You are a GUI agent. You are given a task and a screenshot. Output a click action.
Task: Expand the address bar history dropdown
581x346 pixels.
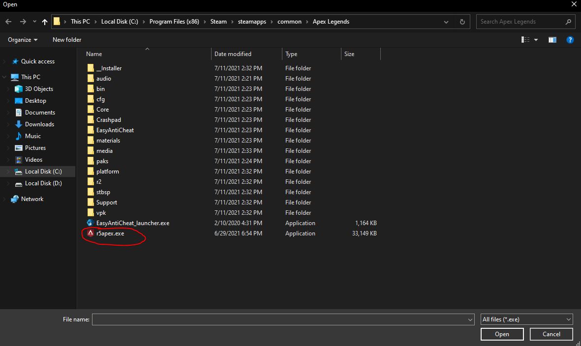pyautogui.click(x=446, y=22)
